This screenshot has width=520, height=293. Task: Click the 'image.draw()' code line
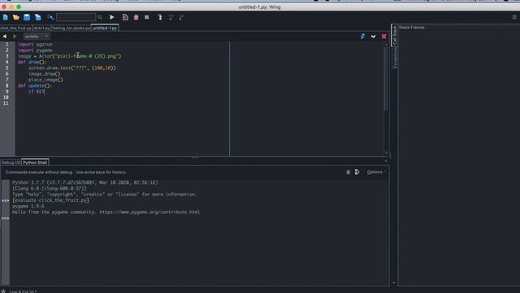[45, 74]
